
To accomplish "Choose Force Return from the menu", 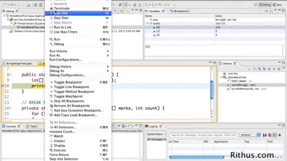I will pyautogui.click(x=78, y=155).
